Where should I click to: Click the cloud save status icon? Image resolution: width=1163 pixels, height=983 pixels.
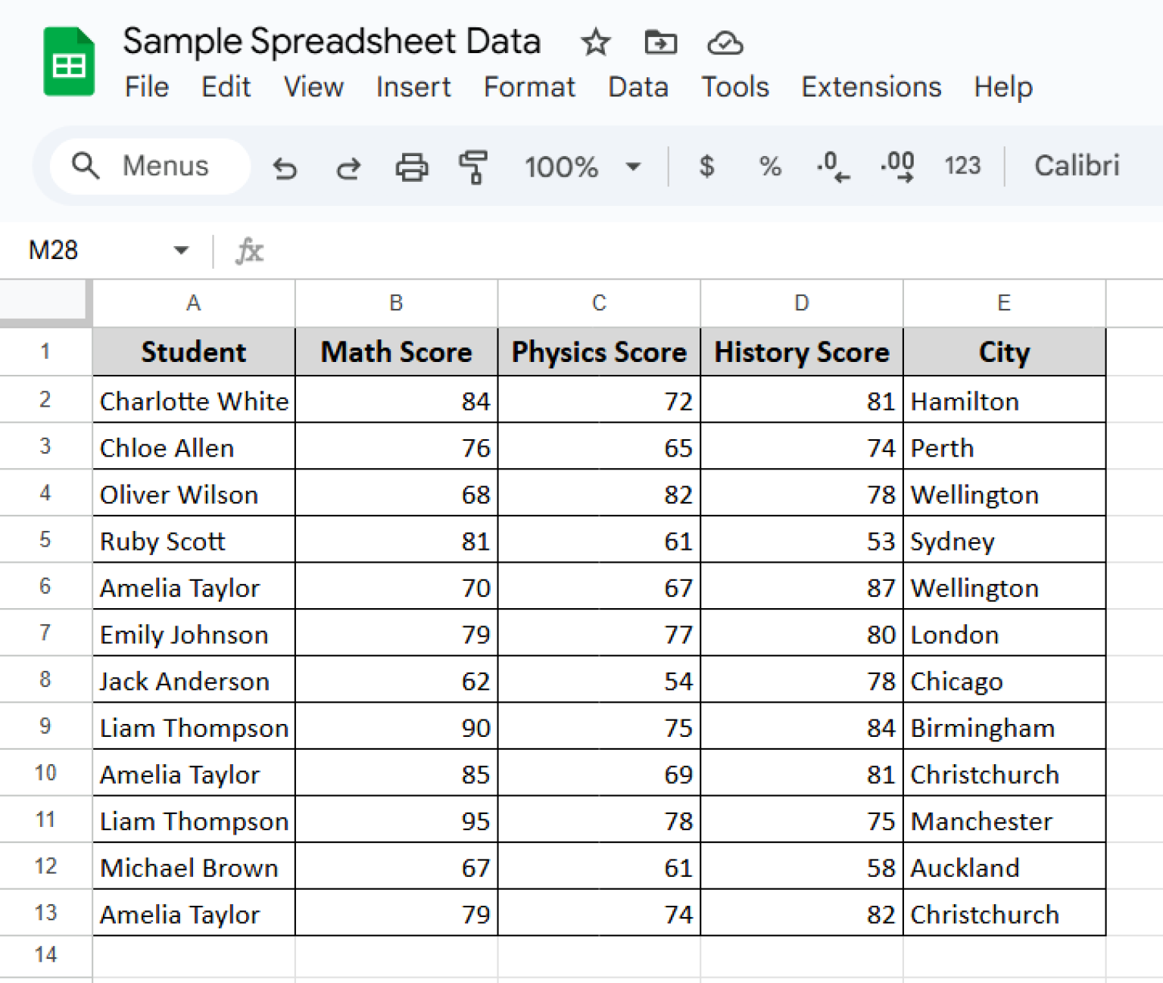[725, 43]
